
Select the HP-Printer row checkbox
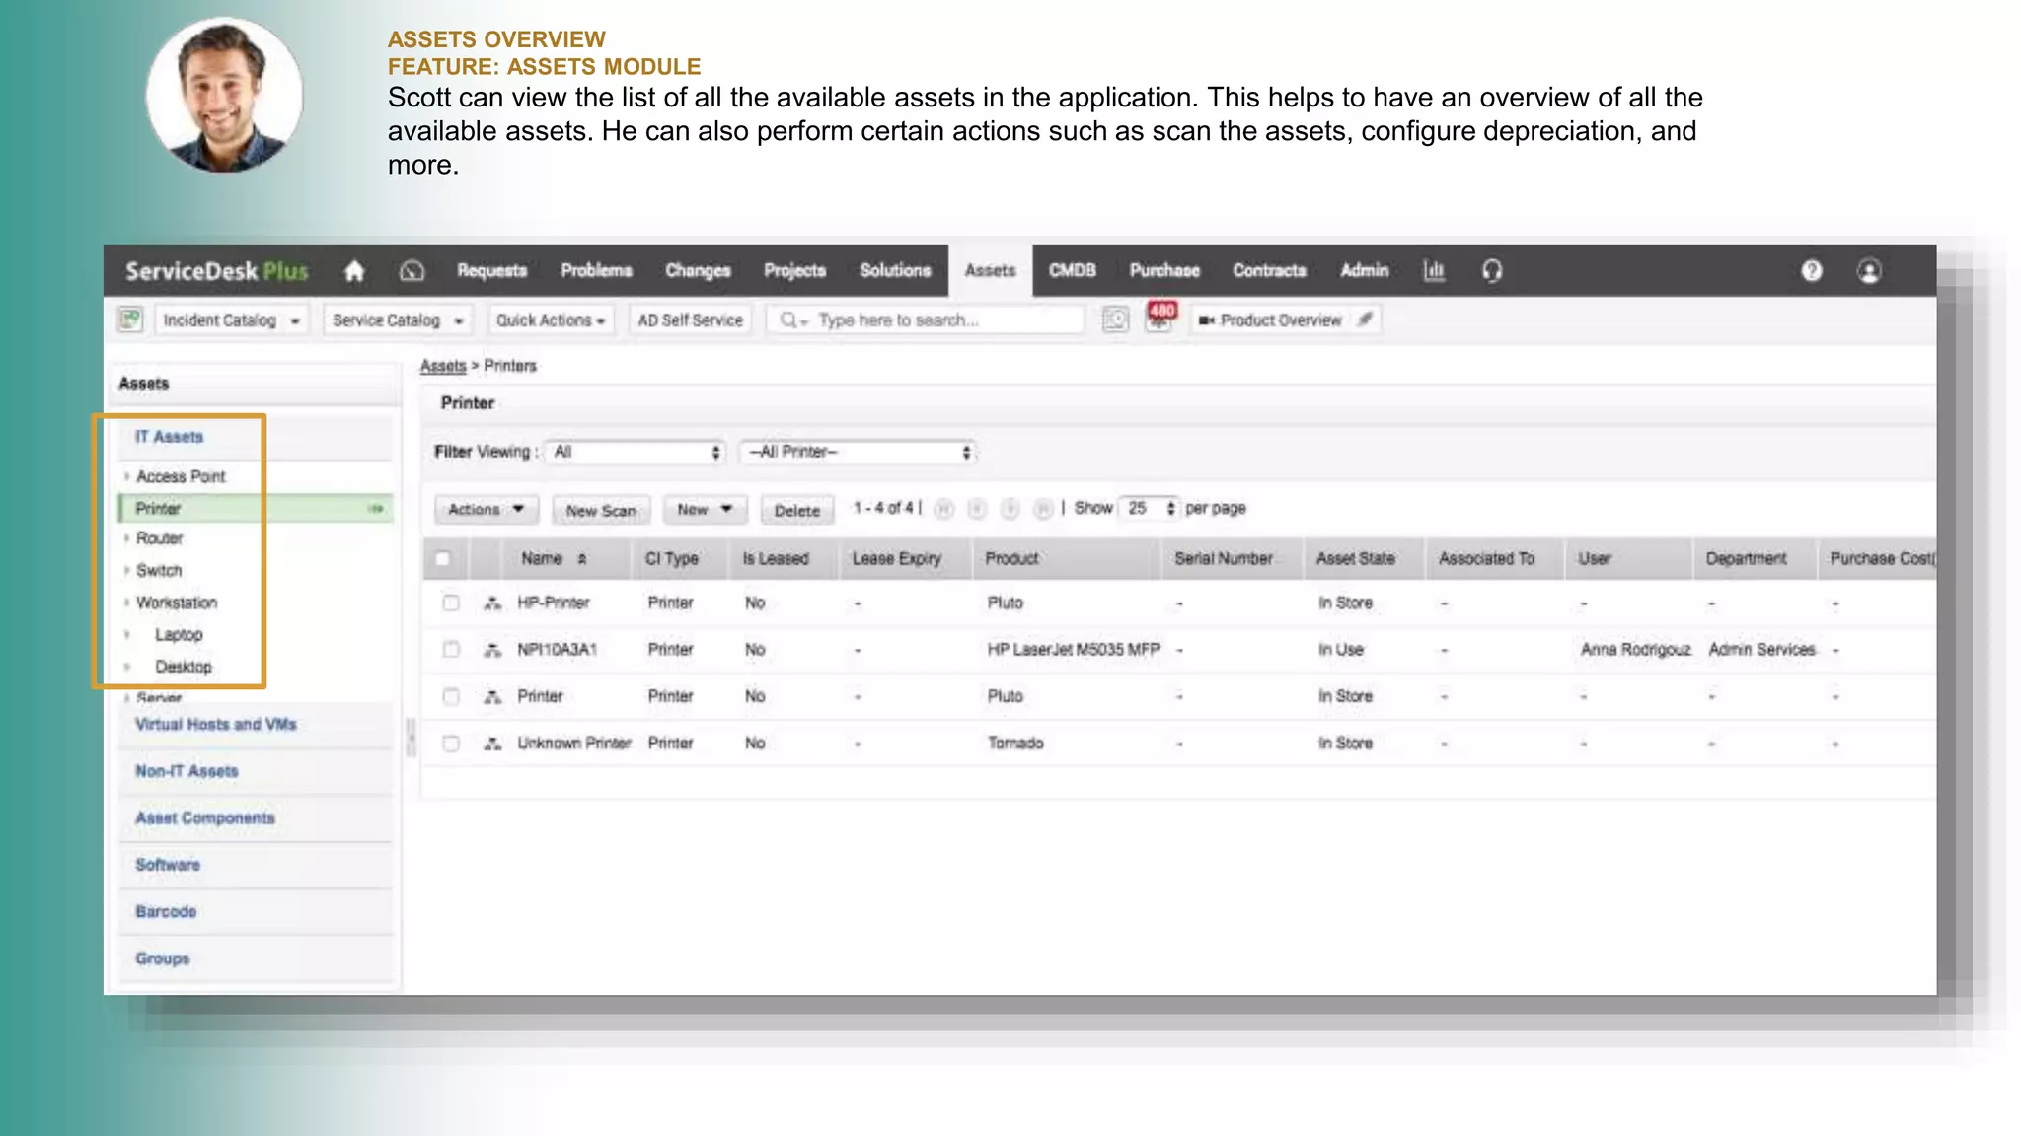(451, 603)
